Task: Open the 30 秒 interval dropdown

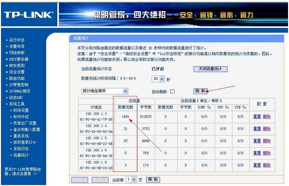Action: pos(158,79)
